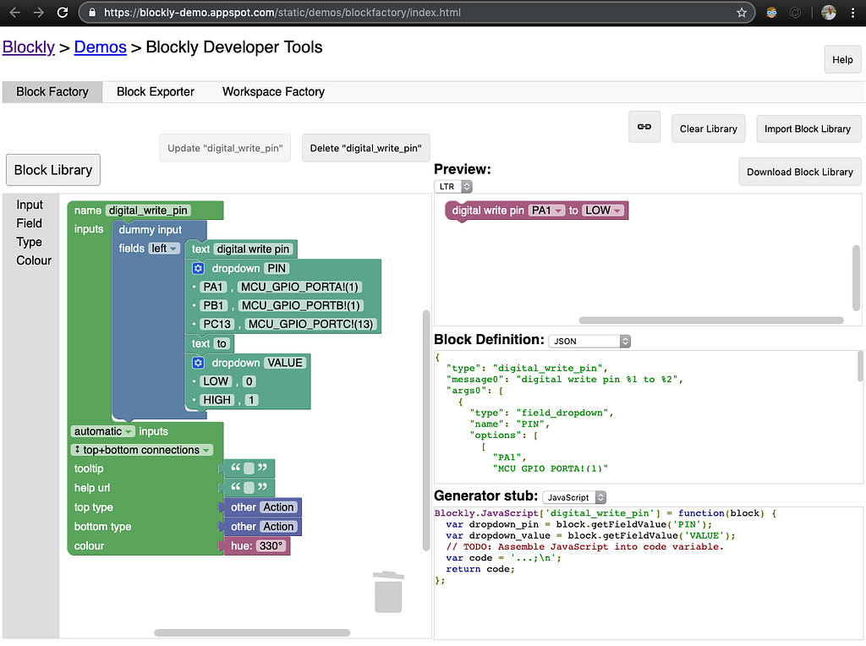Image resolution: width=866 pixels, height=646 pixels.
Task: Switch to the Block Exporter tab
Action: point(156,91)
